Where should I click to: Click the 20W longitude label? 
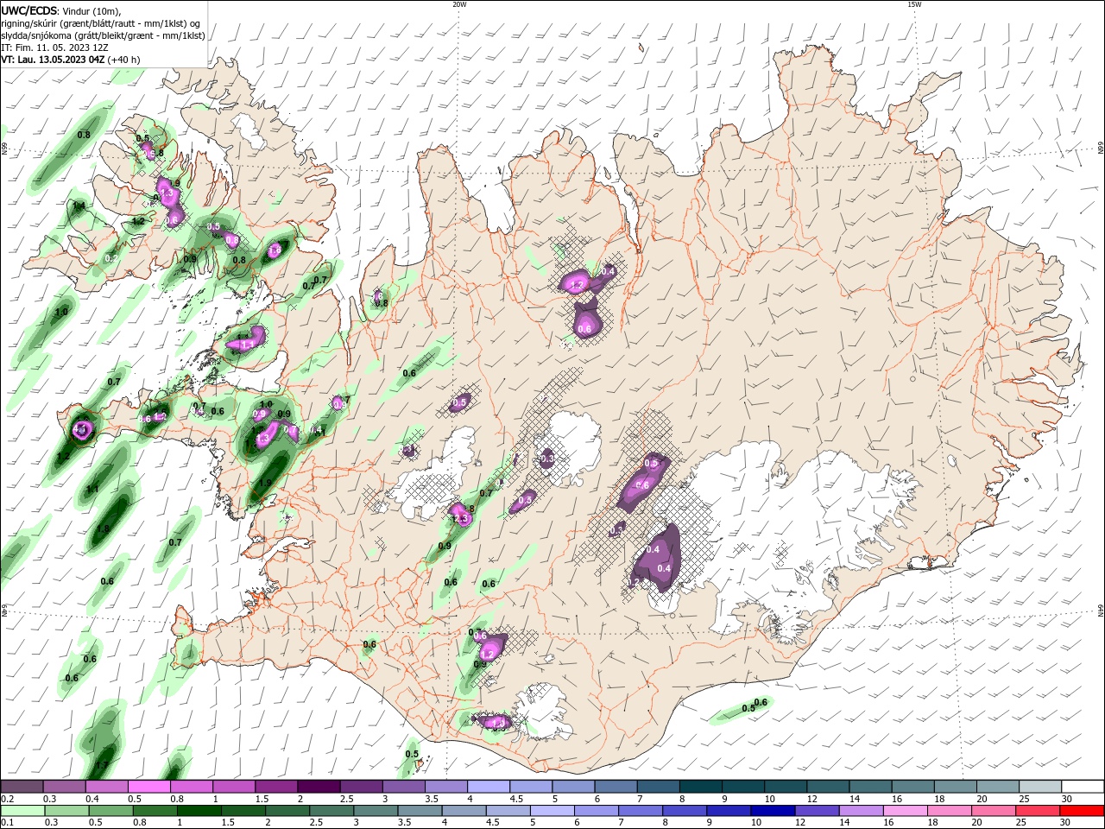(459, 4)
